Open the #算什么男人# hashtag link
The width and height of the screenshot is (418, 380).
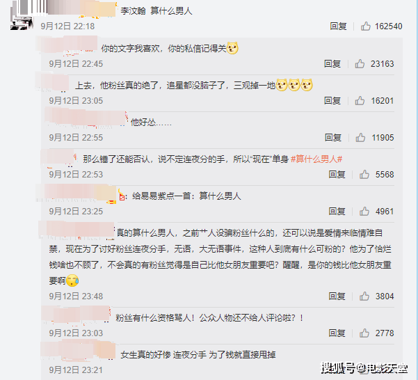(316, 159)
